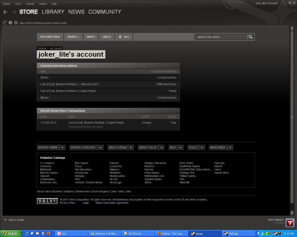Open the Mac section with Apple icon

tap(124, 37)
